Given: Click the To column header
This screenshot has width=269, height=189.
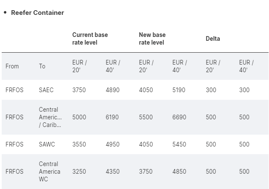Looking at the screenshot, I should tap(42, 66).
